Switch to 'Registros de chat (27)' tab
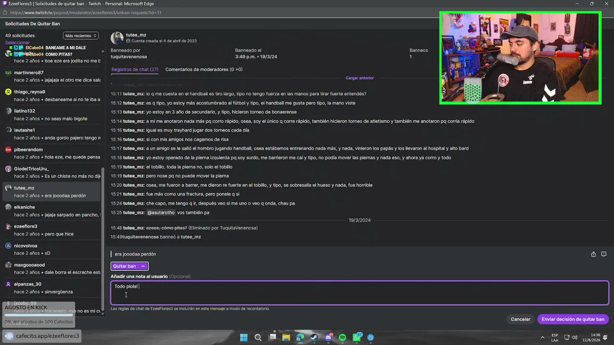This screenshot has width=614, height=345. [135, 69]
